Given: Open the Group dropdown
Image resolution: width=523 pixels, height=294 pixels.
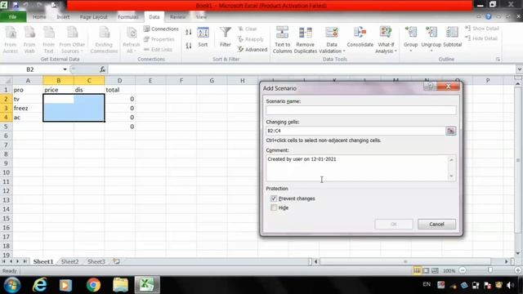Looking at the screenshot, I should pyautogui.click(x=410, y=47).
